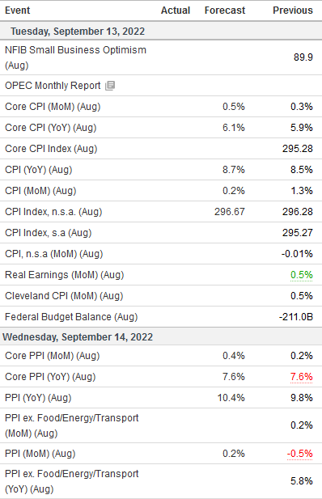Open Federal Budget Balance (Aug) event

click(71, 317)
